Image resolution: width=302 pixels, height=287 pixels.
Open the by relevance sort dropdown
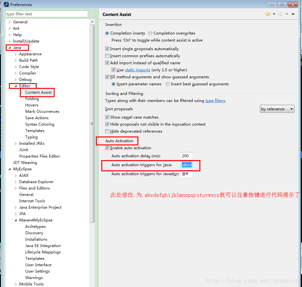click(277, 109)
